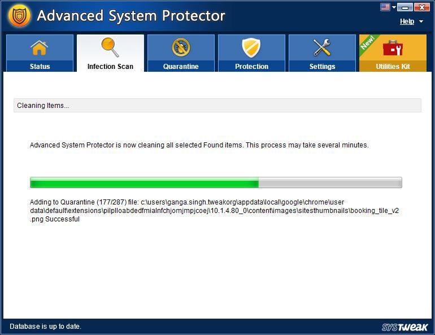Click the red toolbox Utilities Kit icon
Screen dimensions: 435x335
coord(393,49)
